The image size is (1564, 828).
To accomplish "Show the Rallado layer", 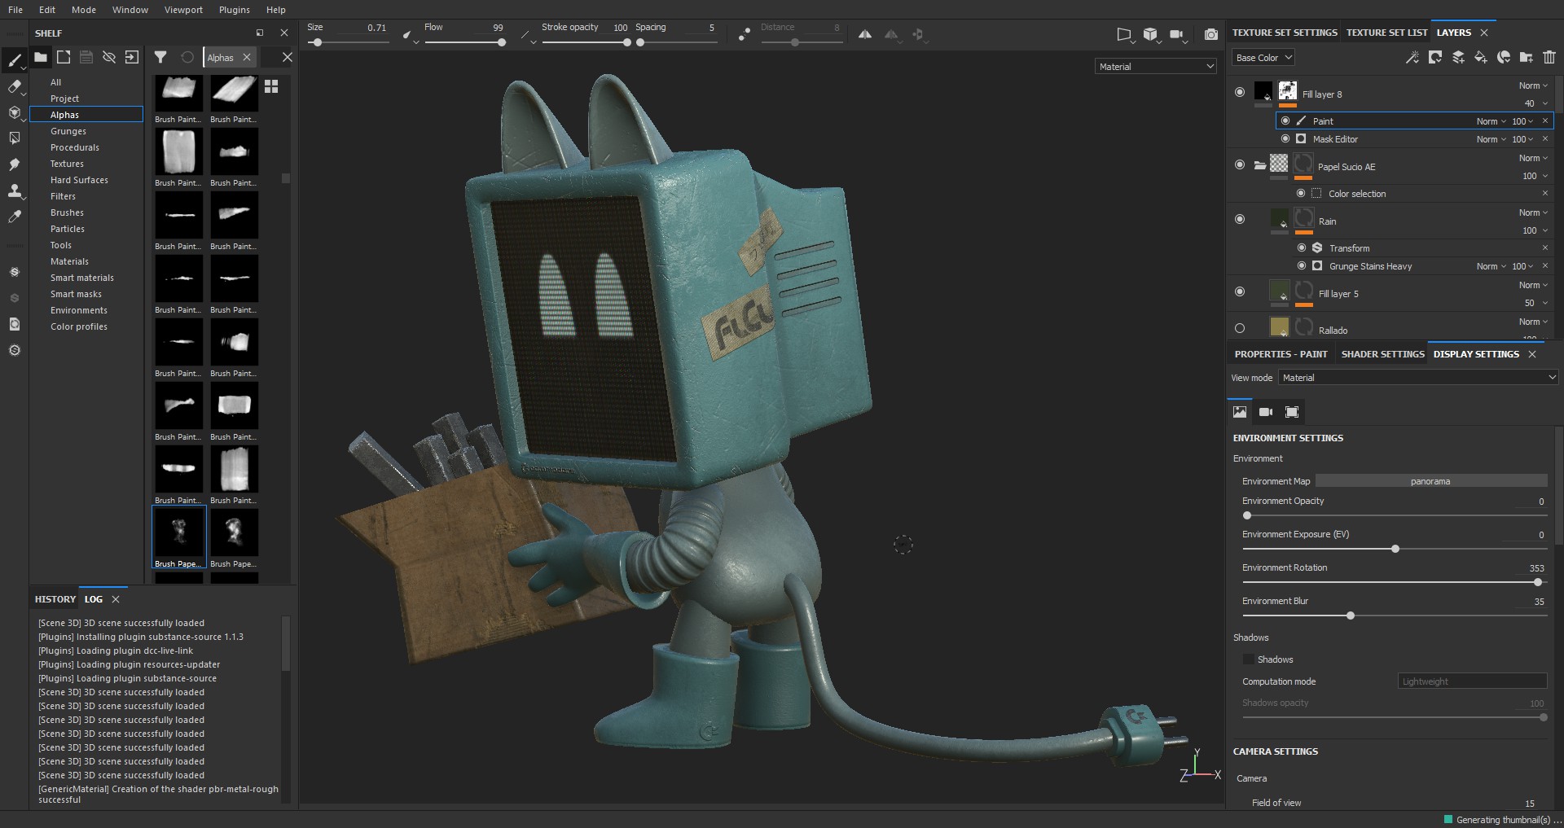I will [1240, 328].
